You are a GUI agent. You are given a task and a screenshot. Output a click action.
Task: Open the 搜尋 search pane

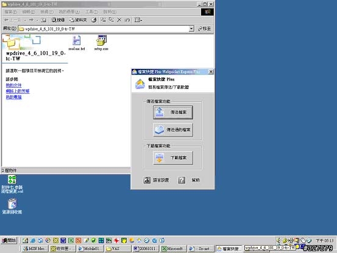[58, 20]
